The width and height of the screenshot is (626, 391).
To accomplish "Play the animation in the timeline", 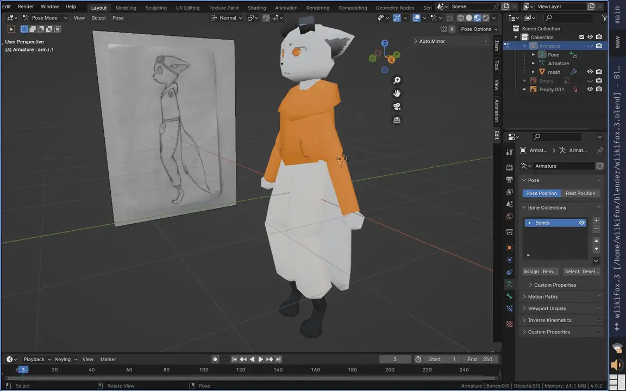I will pos(261,360).
